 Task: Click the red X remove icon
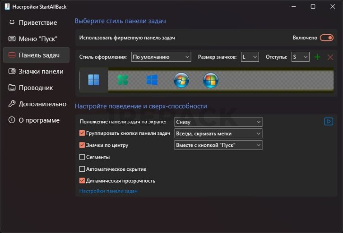(x=330, y=57)
